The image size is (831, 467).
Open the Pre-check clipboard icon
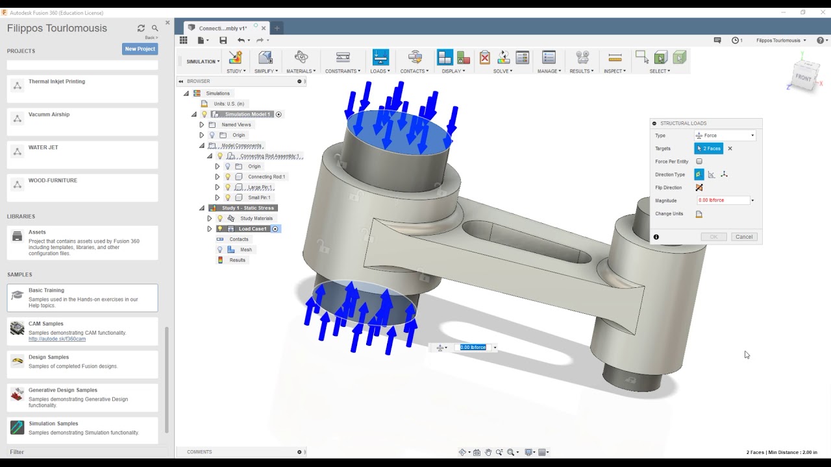point(485,58)
